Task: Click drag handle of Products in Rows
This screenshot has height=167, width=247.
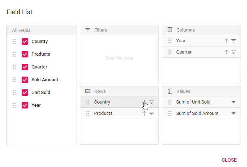Action: click(x=88, y=113)
